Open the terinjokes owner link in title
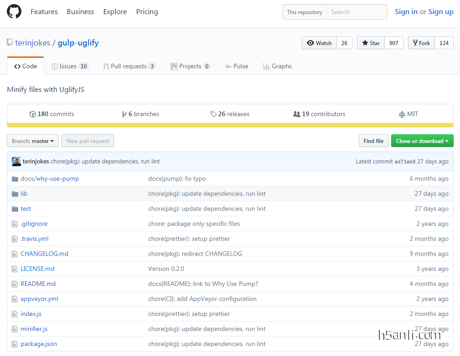 (x=32, y=43)
